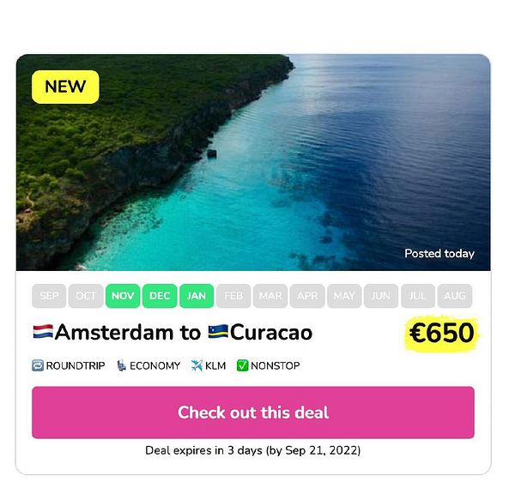The image size is (515, 500).
Task: Select the AUG month chip
Action: click(x=455, y=296)
